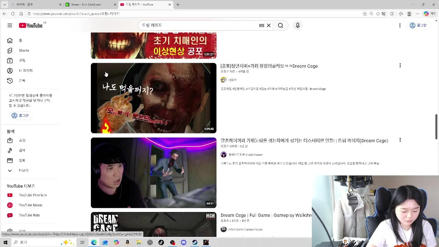Open the on-screen keyboard icon in search box

262,25
